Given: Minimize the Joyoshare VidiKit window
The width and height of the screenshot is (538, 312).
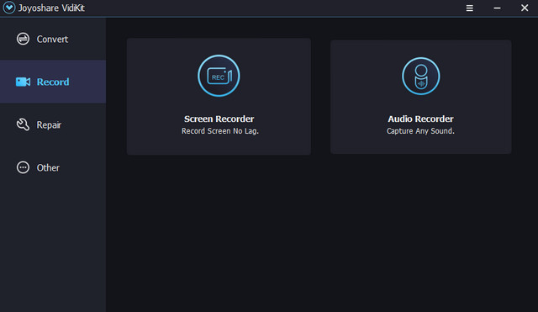Looking at the screenshot, I should (497, 8).
